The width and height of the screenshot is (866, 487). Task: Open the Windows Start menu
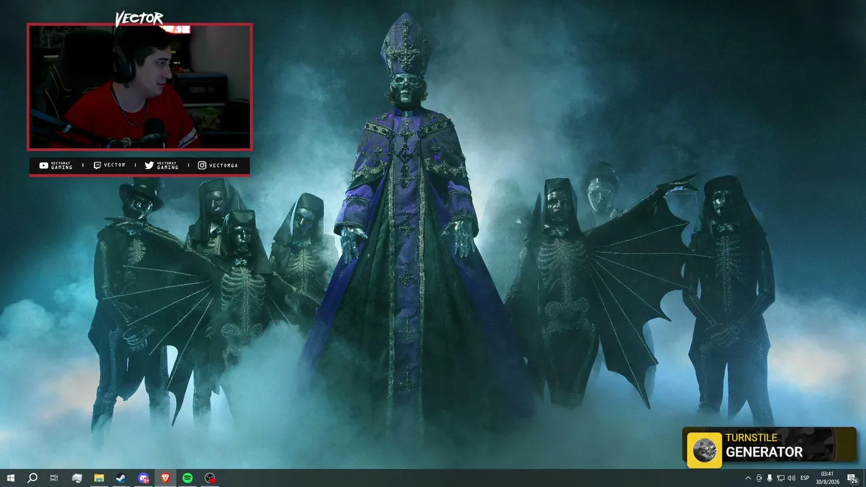pyautogui.click(x=10, y=478)
